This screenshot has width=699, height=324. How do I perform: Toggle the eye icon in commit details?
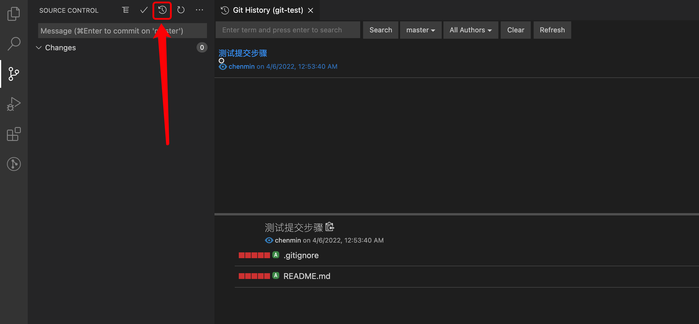coord(269,240)
